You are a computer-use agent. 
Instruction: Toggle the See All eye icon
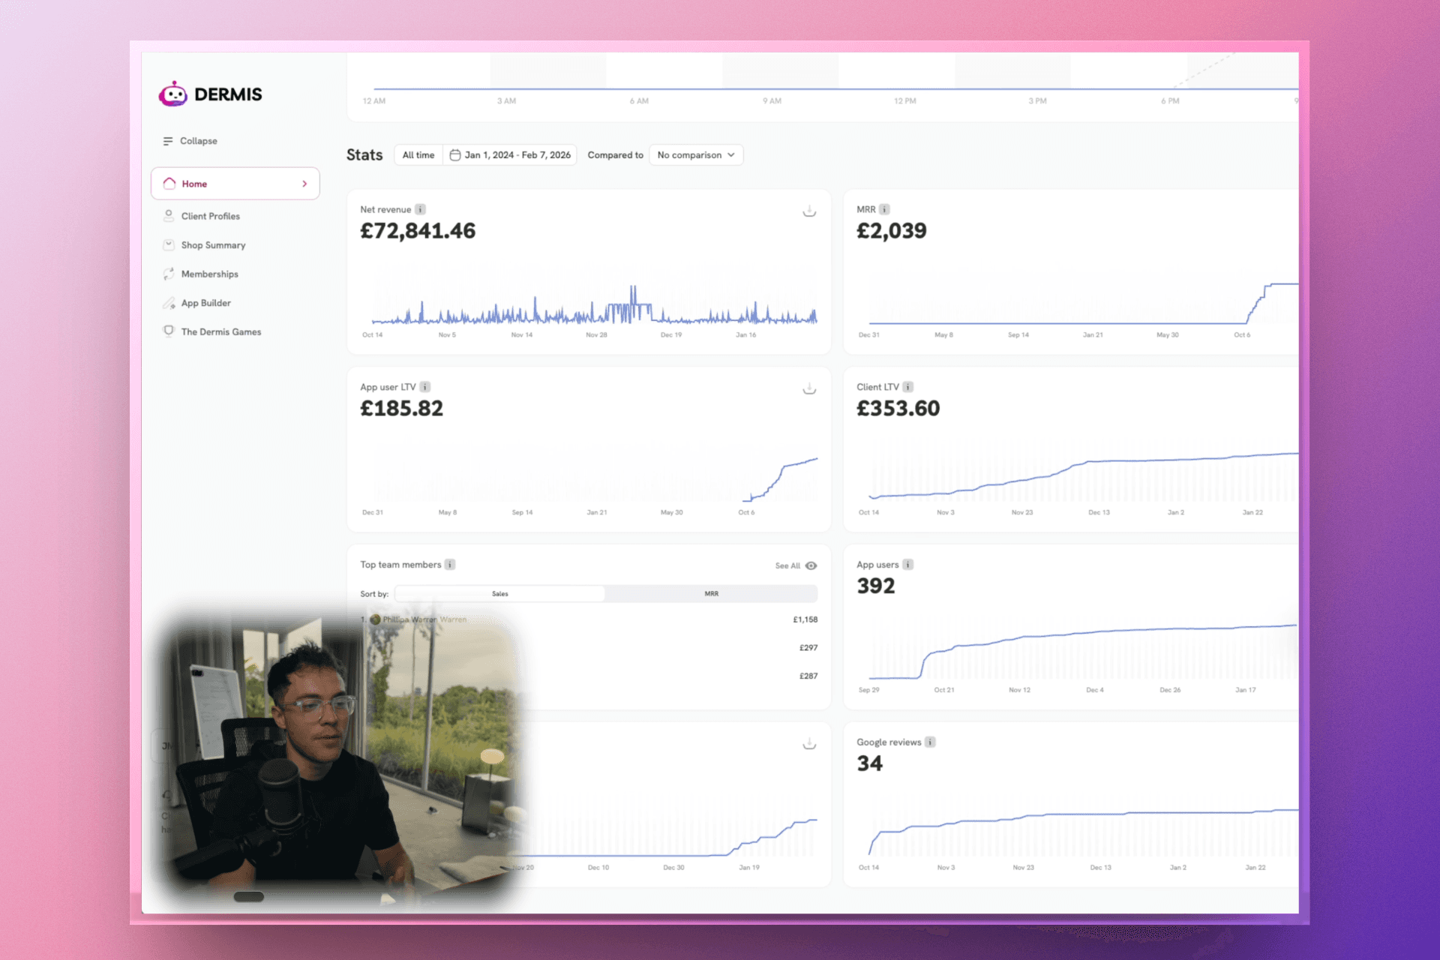(811, 565)
